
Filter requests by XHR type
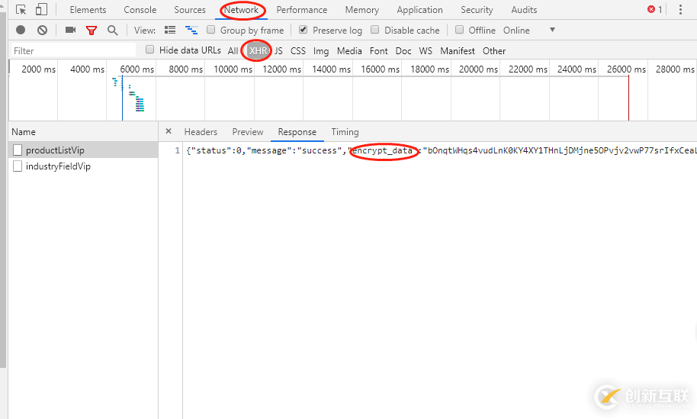point(258,50)
